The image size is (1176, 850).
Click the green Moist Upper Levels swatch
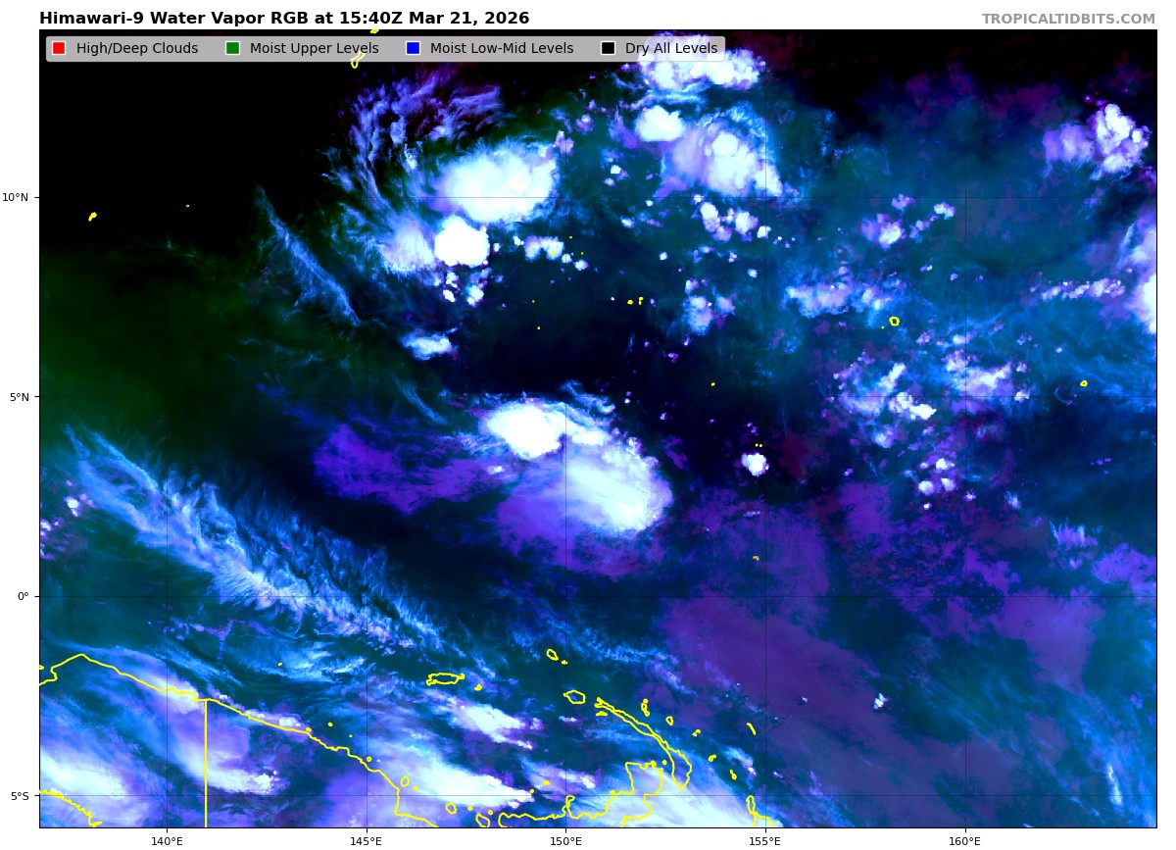click(232, 49)
